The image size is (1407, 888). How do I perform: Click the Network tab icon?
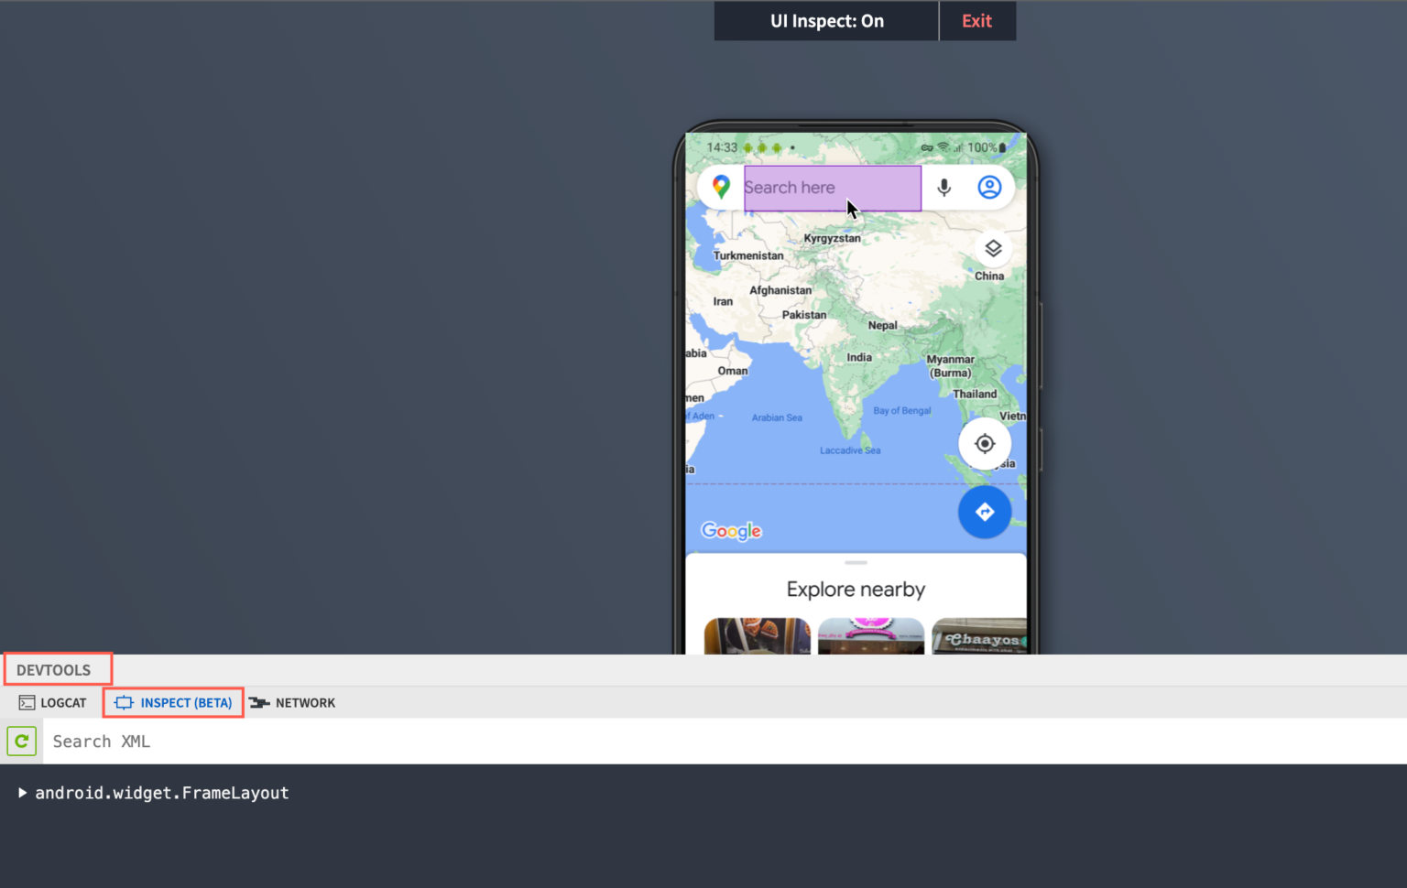pos(259,703)
